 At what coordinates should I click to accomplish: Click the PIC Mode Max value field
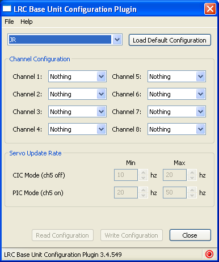pos(175,193)
